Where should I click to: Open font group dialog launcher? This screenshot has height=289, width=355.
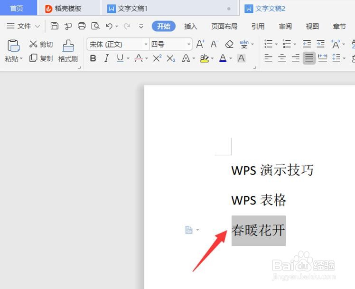[254, 67]
